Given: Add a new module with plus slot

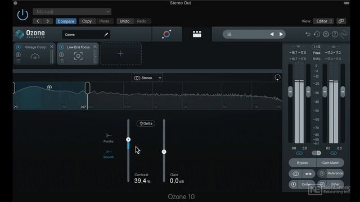Looking at the screenshot, I should pyautogui.click(x=120, y=54).
